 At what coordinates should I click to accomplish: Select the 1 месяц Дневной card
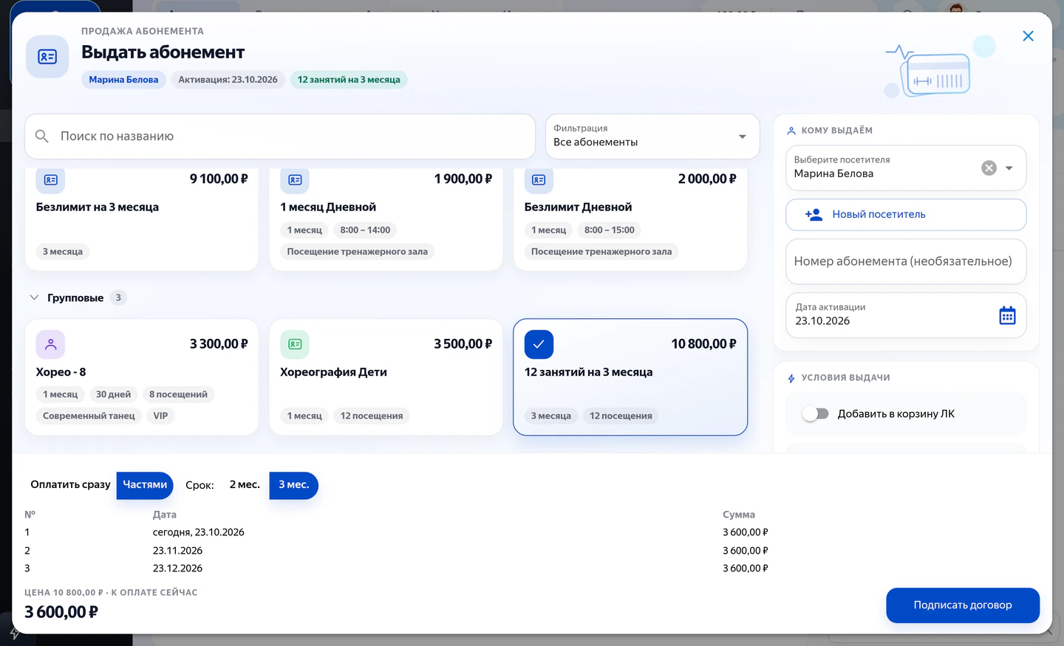click(x=386, y=219)
